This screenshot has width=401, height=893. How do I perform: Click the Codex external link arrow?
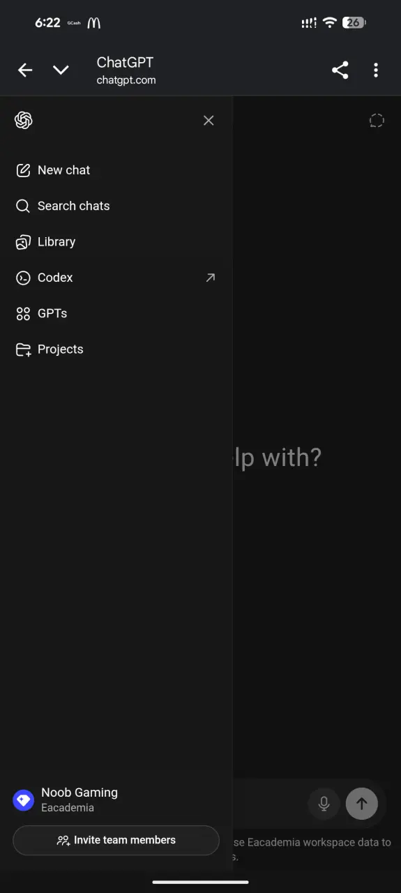(210, 278)
